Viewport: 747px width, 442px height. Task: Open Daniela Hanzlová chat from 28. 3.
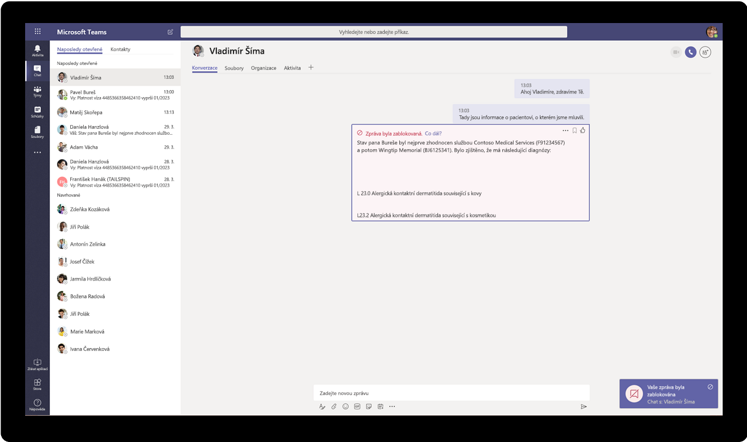point(115,165)
